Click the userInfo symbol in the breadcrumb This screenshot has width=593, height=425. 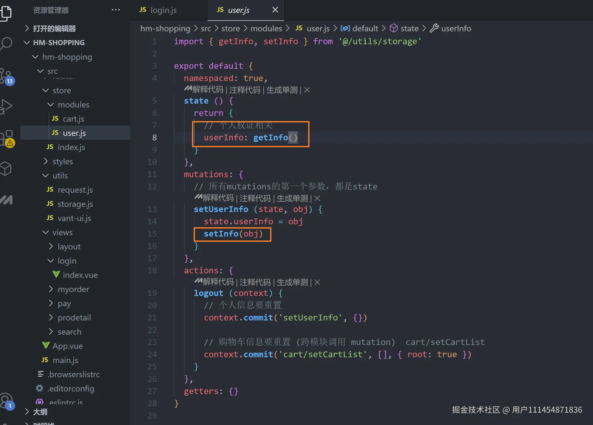click(x=451, y=28)
